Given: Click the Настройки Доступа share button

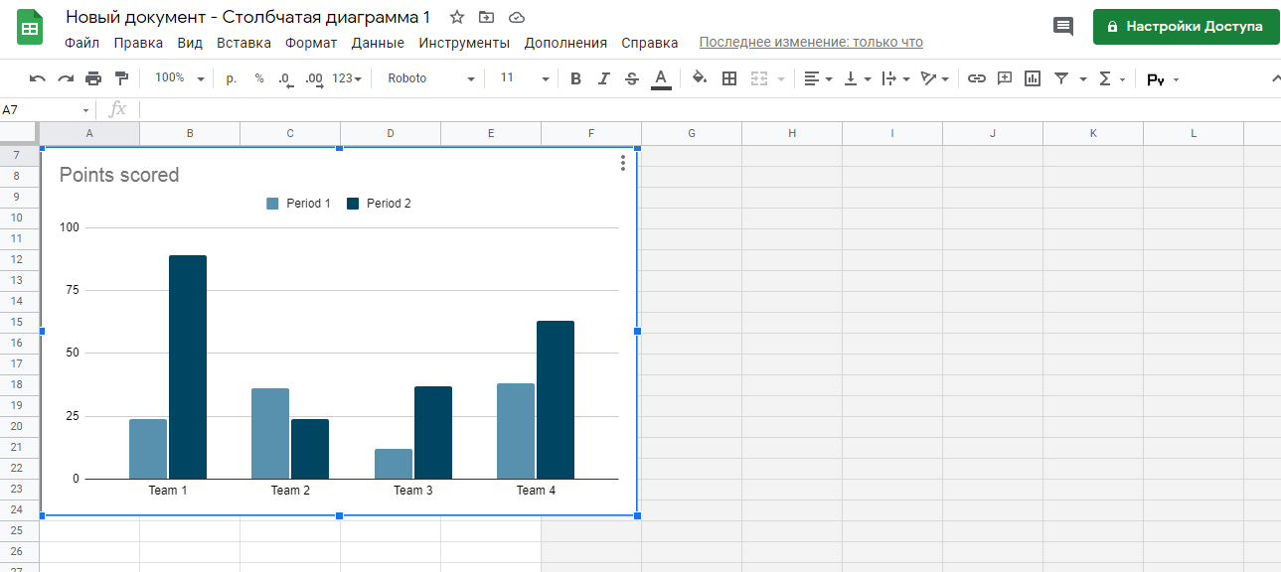Looking at the screenshot, I should [x=1184, y=27].
